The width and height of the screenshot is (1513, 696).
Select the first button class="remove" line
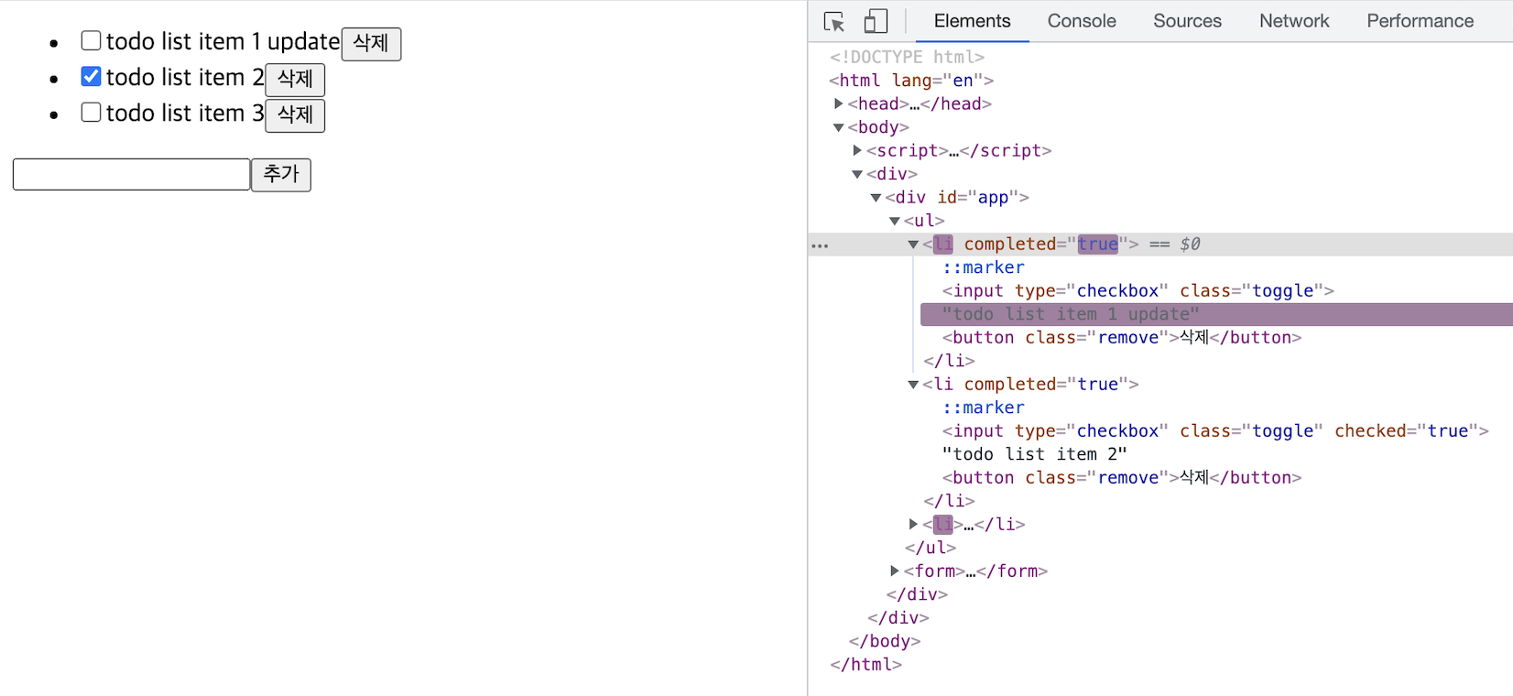tap(1121, 338)
